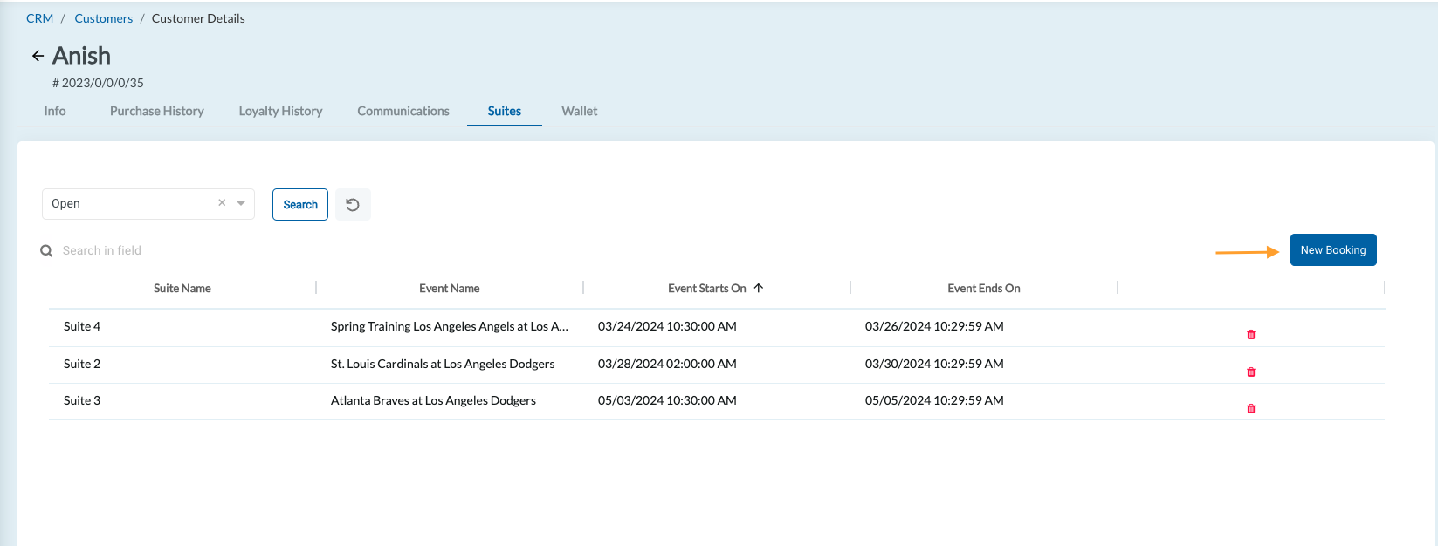Click start date 05/03/2024 10:30:00 AM

(x=667, y=400)
